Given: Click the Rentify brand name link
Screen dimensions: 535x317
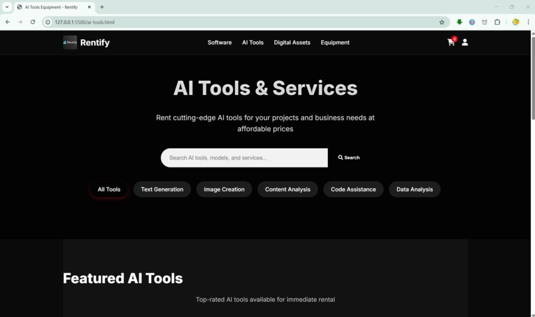Looking at the screenshot, I should click(x=95, y=43).
